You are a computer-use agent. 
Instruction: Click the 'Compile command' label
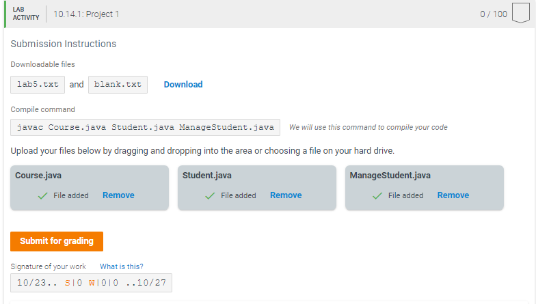click(x=42, y=109)
